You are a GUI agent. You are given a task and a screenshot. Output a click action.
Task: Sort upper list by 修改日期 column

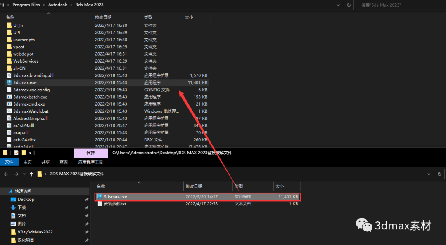(103, 17)
